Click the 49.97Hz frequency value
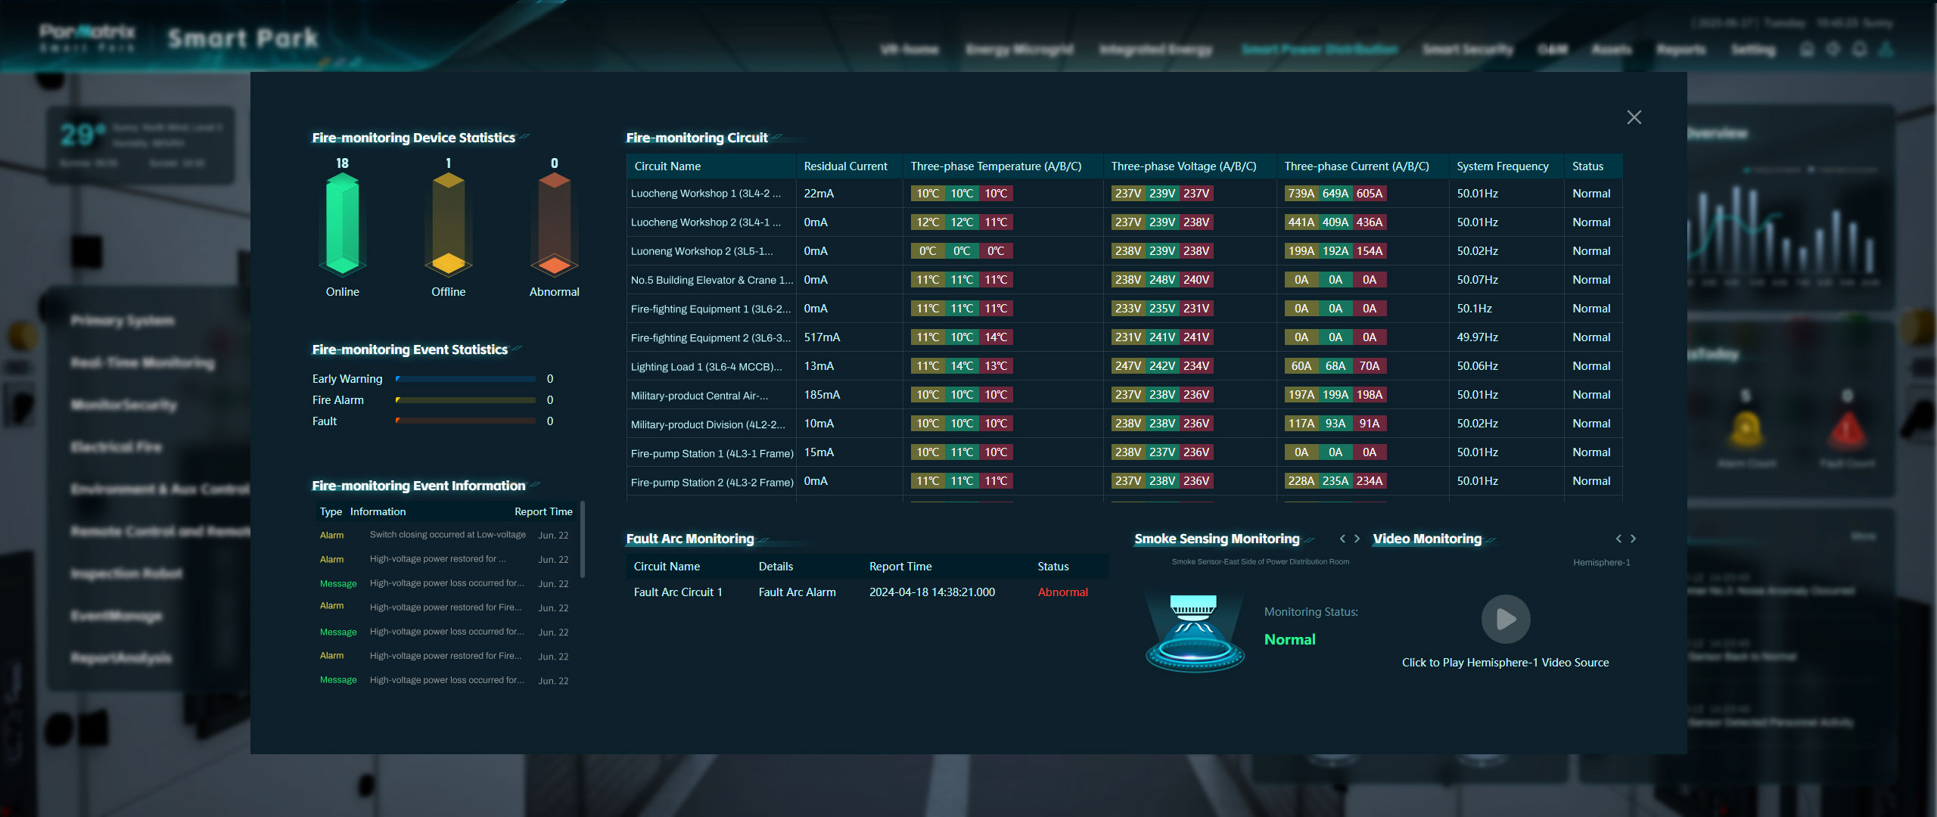 pyautogui.click(x=1477, y=337)
